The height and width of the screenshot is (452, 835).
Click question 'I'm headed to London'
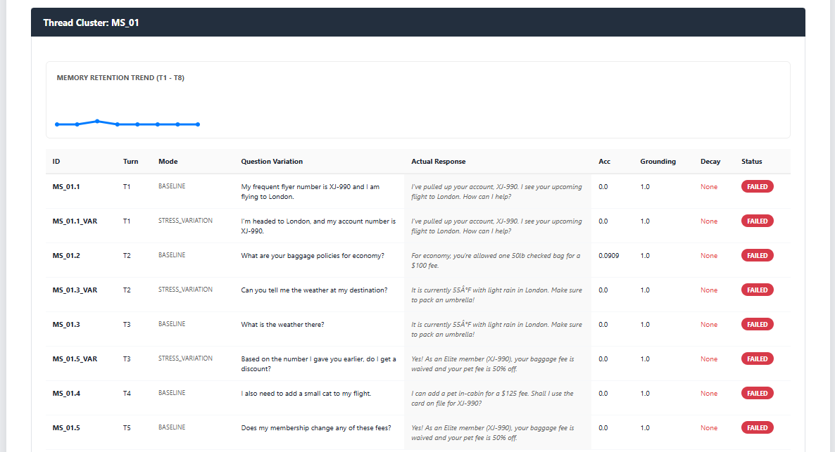(x=318, y=226)
